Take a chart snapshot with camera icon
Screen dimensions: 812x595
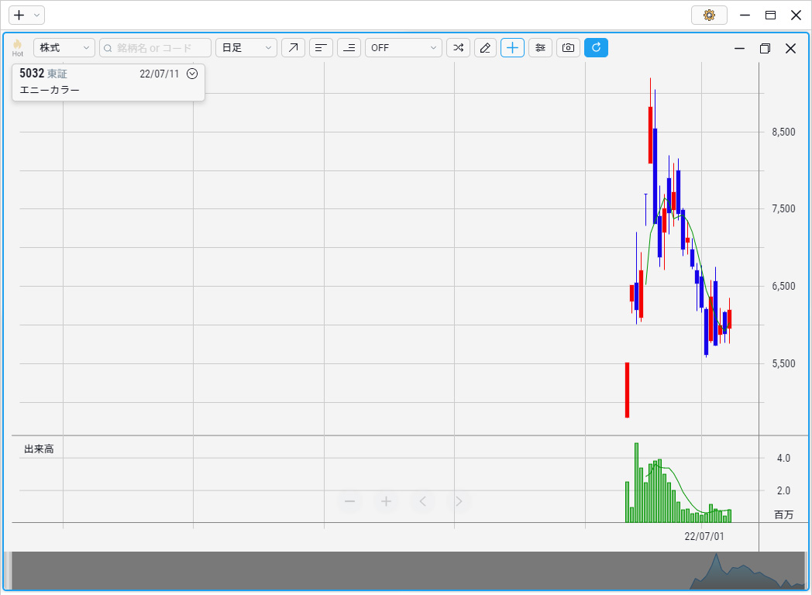568,47
